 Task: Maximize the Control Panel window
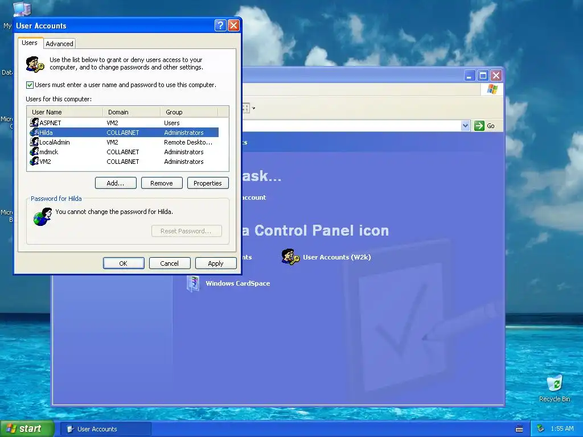click(483, 76)
